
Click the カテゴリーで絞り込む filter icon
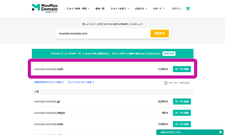click(166, 83)
